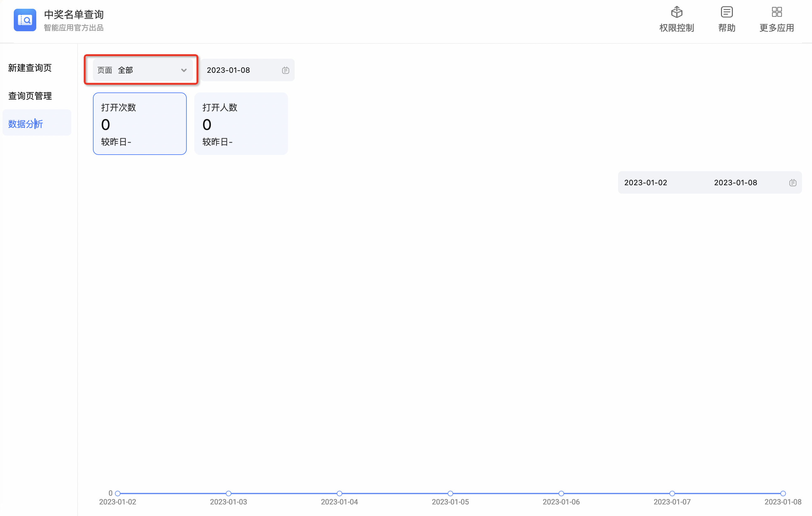Click the 中奖名单查询 title text
The height and width of the screenshot is (516, 812).
tap(74, 14)
